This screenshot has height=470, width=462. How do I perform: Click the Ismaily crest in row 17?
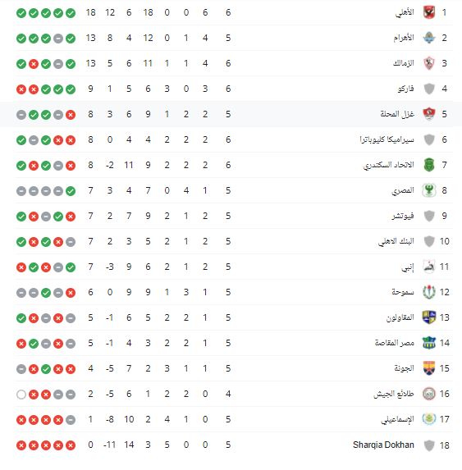coord(429,419)
